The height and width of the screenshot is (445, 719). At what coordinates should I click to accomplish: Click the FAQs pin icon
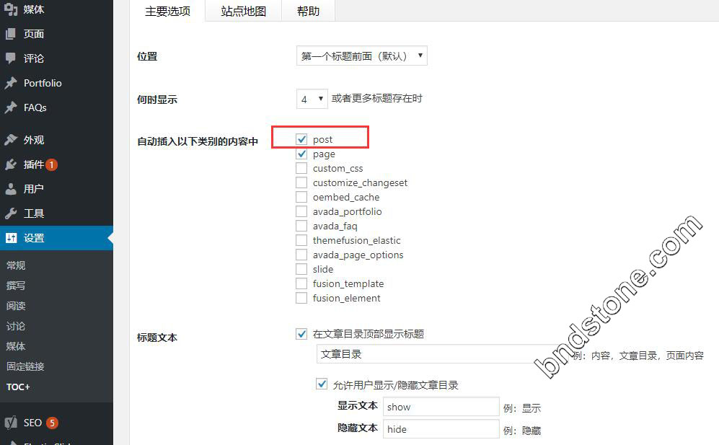(11, 107)
